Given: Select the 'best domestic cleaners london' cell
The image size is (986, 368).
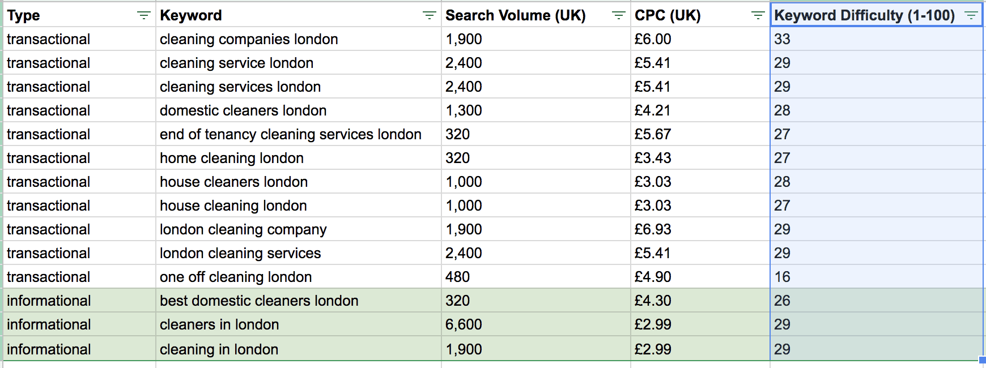Looking at the screenshot, I should 259,301.
